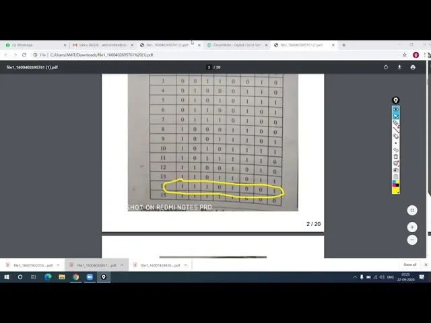Select the slanted line highlighter tool
The height and width of the screenshot is (323, 431).
(x=395, y=130)
